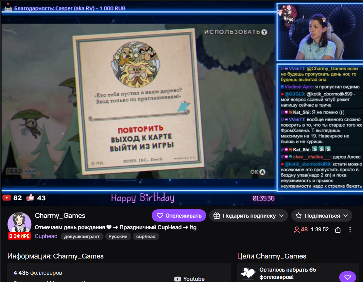
Task: Open the Подарить подписку gift dropdown
Action: coord(248,215)
